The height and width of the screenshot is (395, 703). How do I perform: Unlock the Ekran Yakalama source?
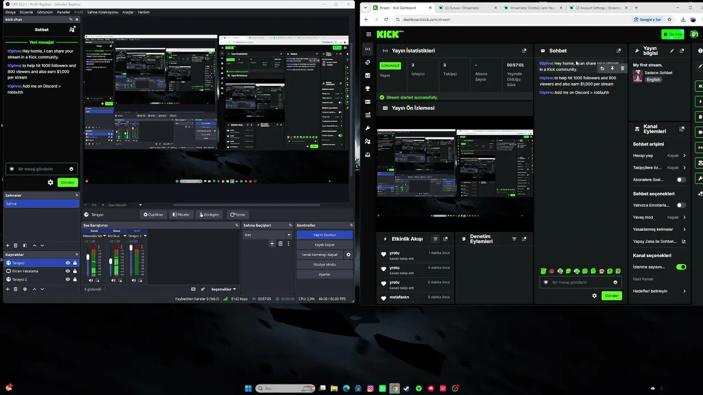pyautogui.click(x=75, y=271)
